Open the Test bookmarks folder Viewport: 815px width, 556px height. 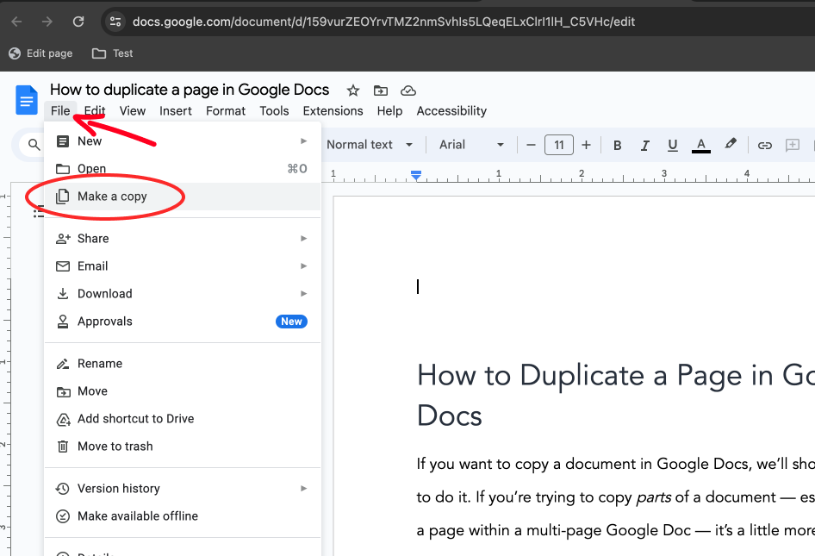pyautogui.click(x=112, y=53)
